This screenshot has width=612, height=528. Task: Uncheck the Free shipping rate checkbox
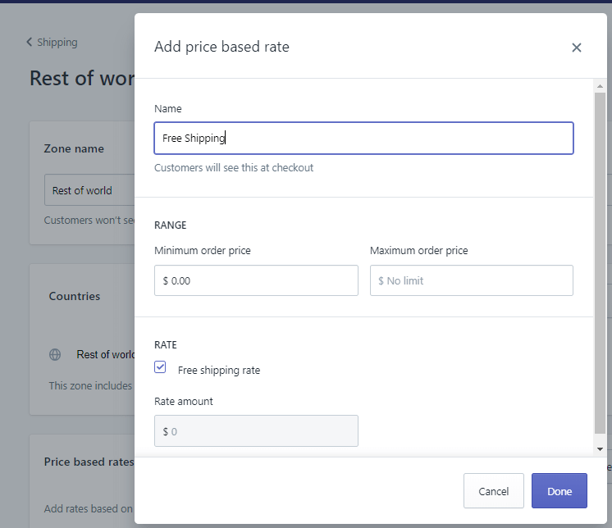coord(161,368)
